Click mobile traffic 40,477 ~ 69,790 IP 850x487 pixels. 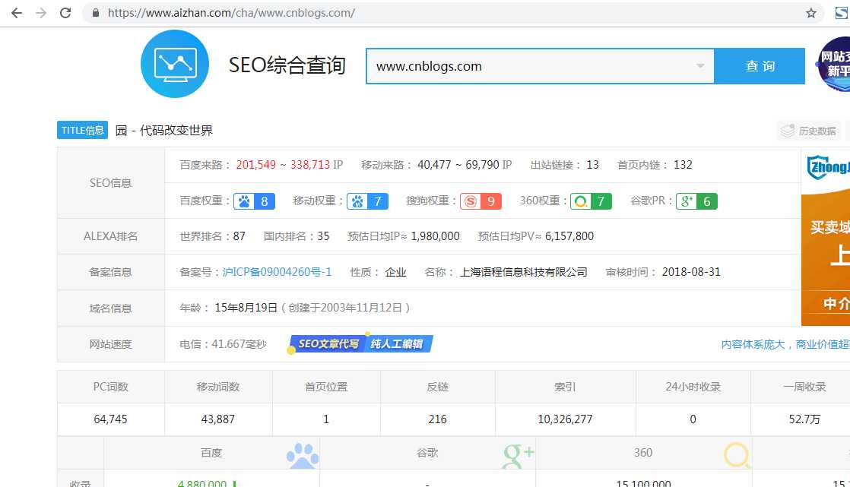tap(465, 165)
